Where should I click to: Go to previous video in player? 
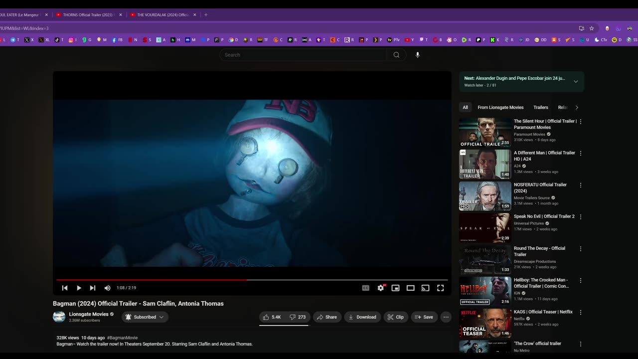coord(65,288)
